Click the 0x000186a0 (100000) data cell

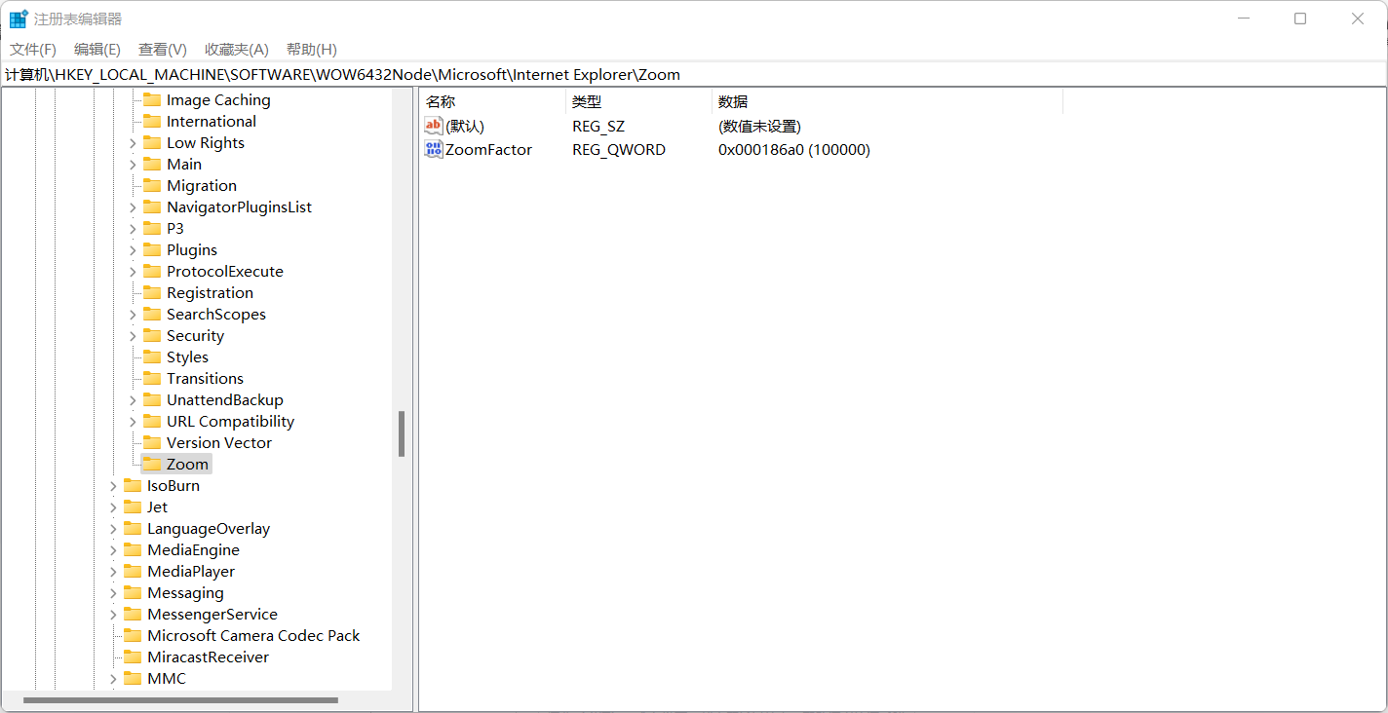coord(794,149)
